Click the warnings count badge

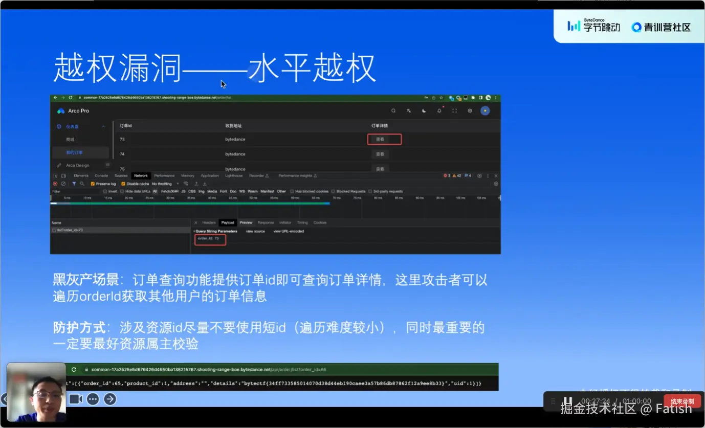point(457,175)
